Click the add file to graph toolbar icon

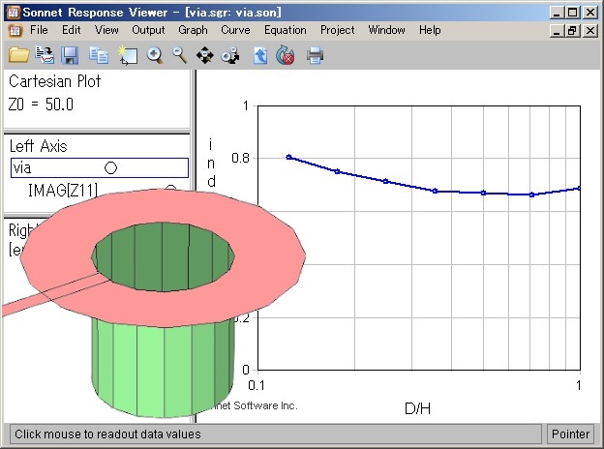pyautogui.click(x=45, y=55)
